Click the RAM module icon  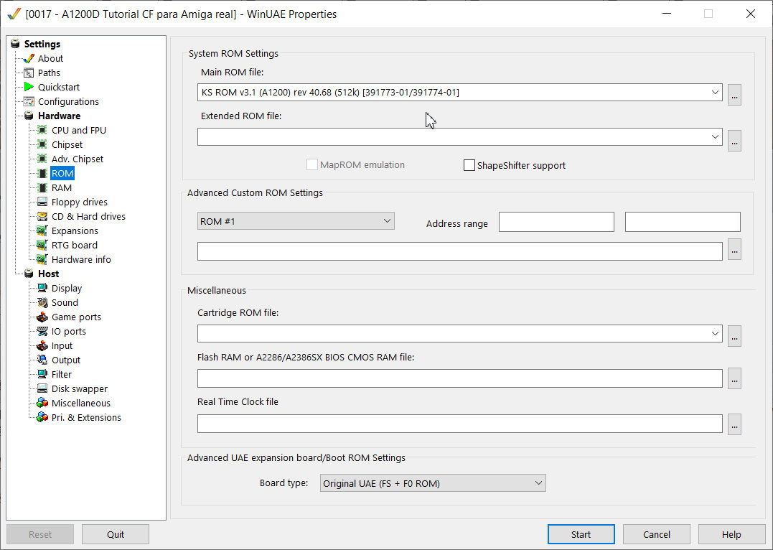[x=42, y=187]
